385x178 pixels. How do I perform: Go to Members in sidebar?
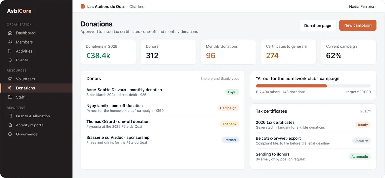(x=36, y=42)
